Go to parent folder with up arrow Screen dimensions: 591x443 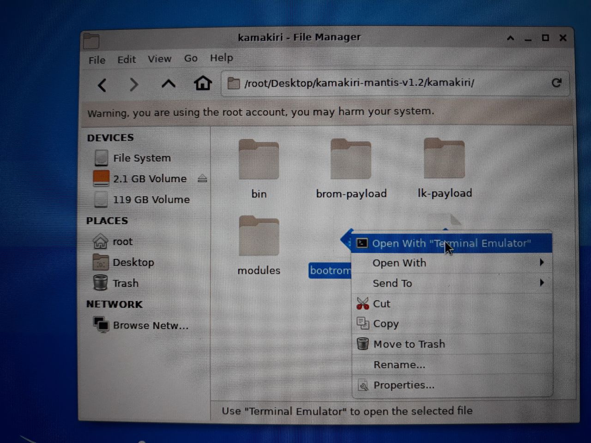[x=169, y=84]
